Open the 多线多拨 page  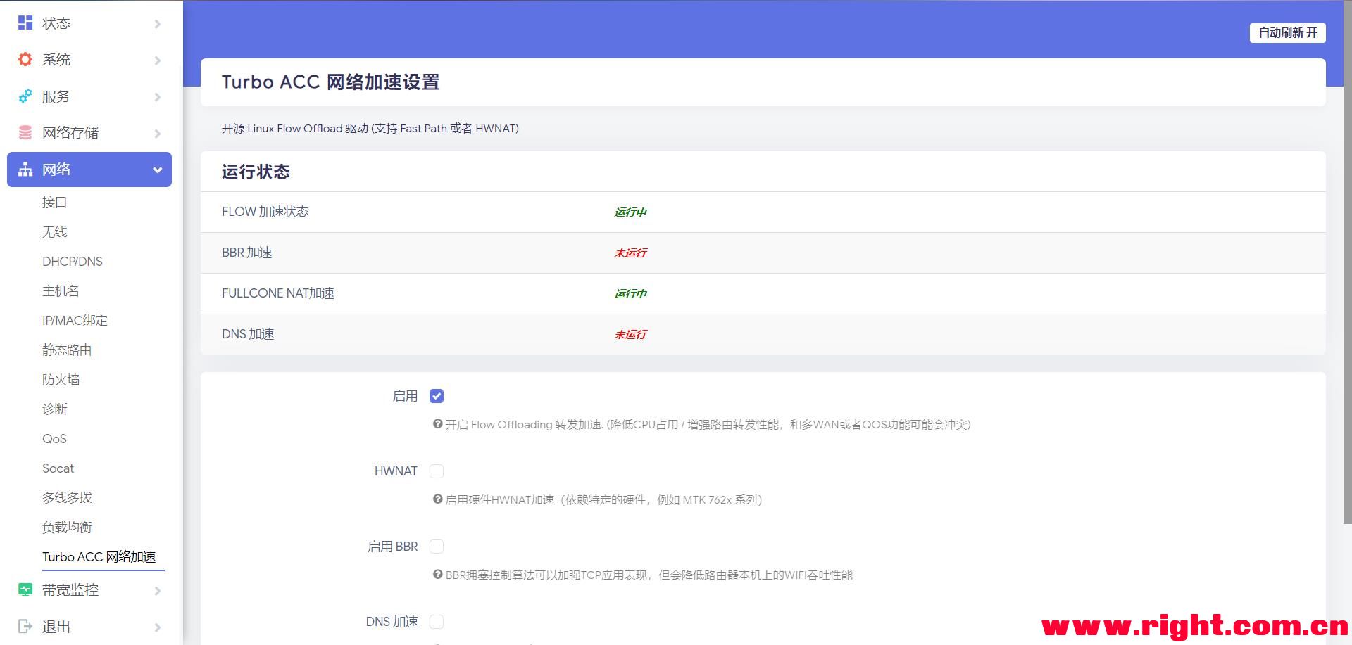pyautogui.click(x=67, y=498)
